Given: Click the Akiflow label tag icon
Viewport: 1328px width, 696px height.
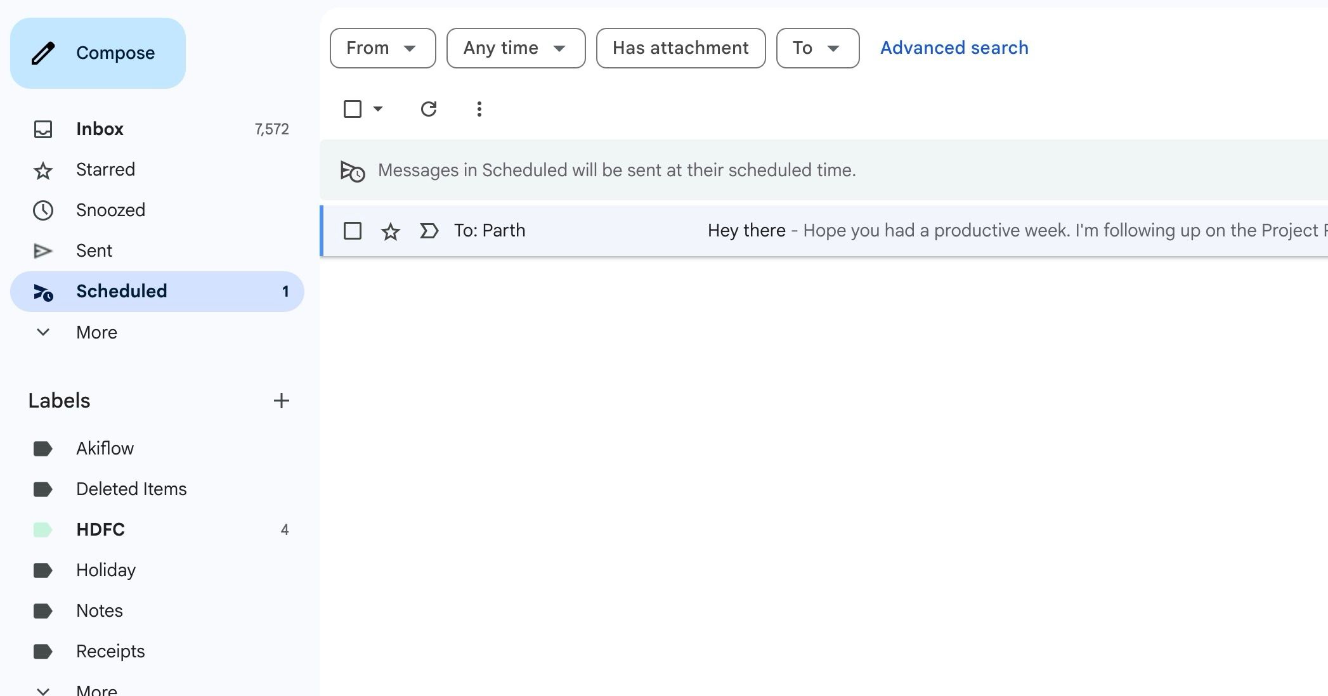Looking at the screenshot, I should point(42,449).
